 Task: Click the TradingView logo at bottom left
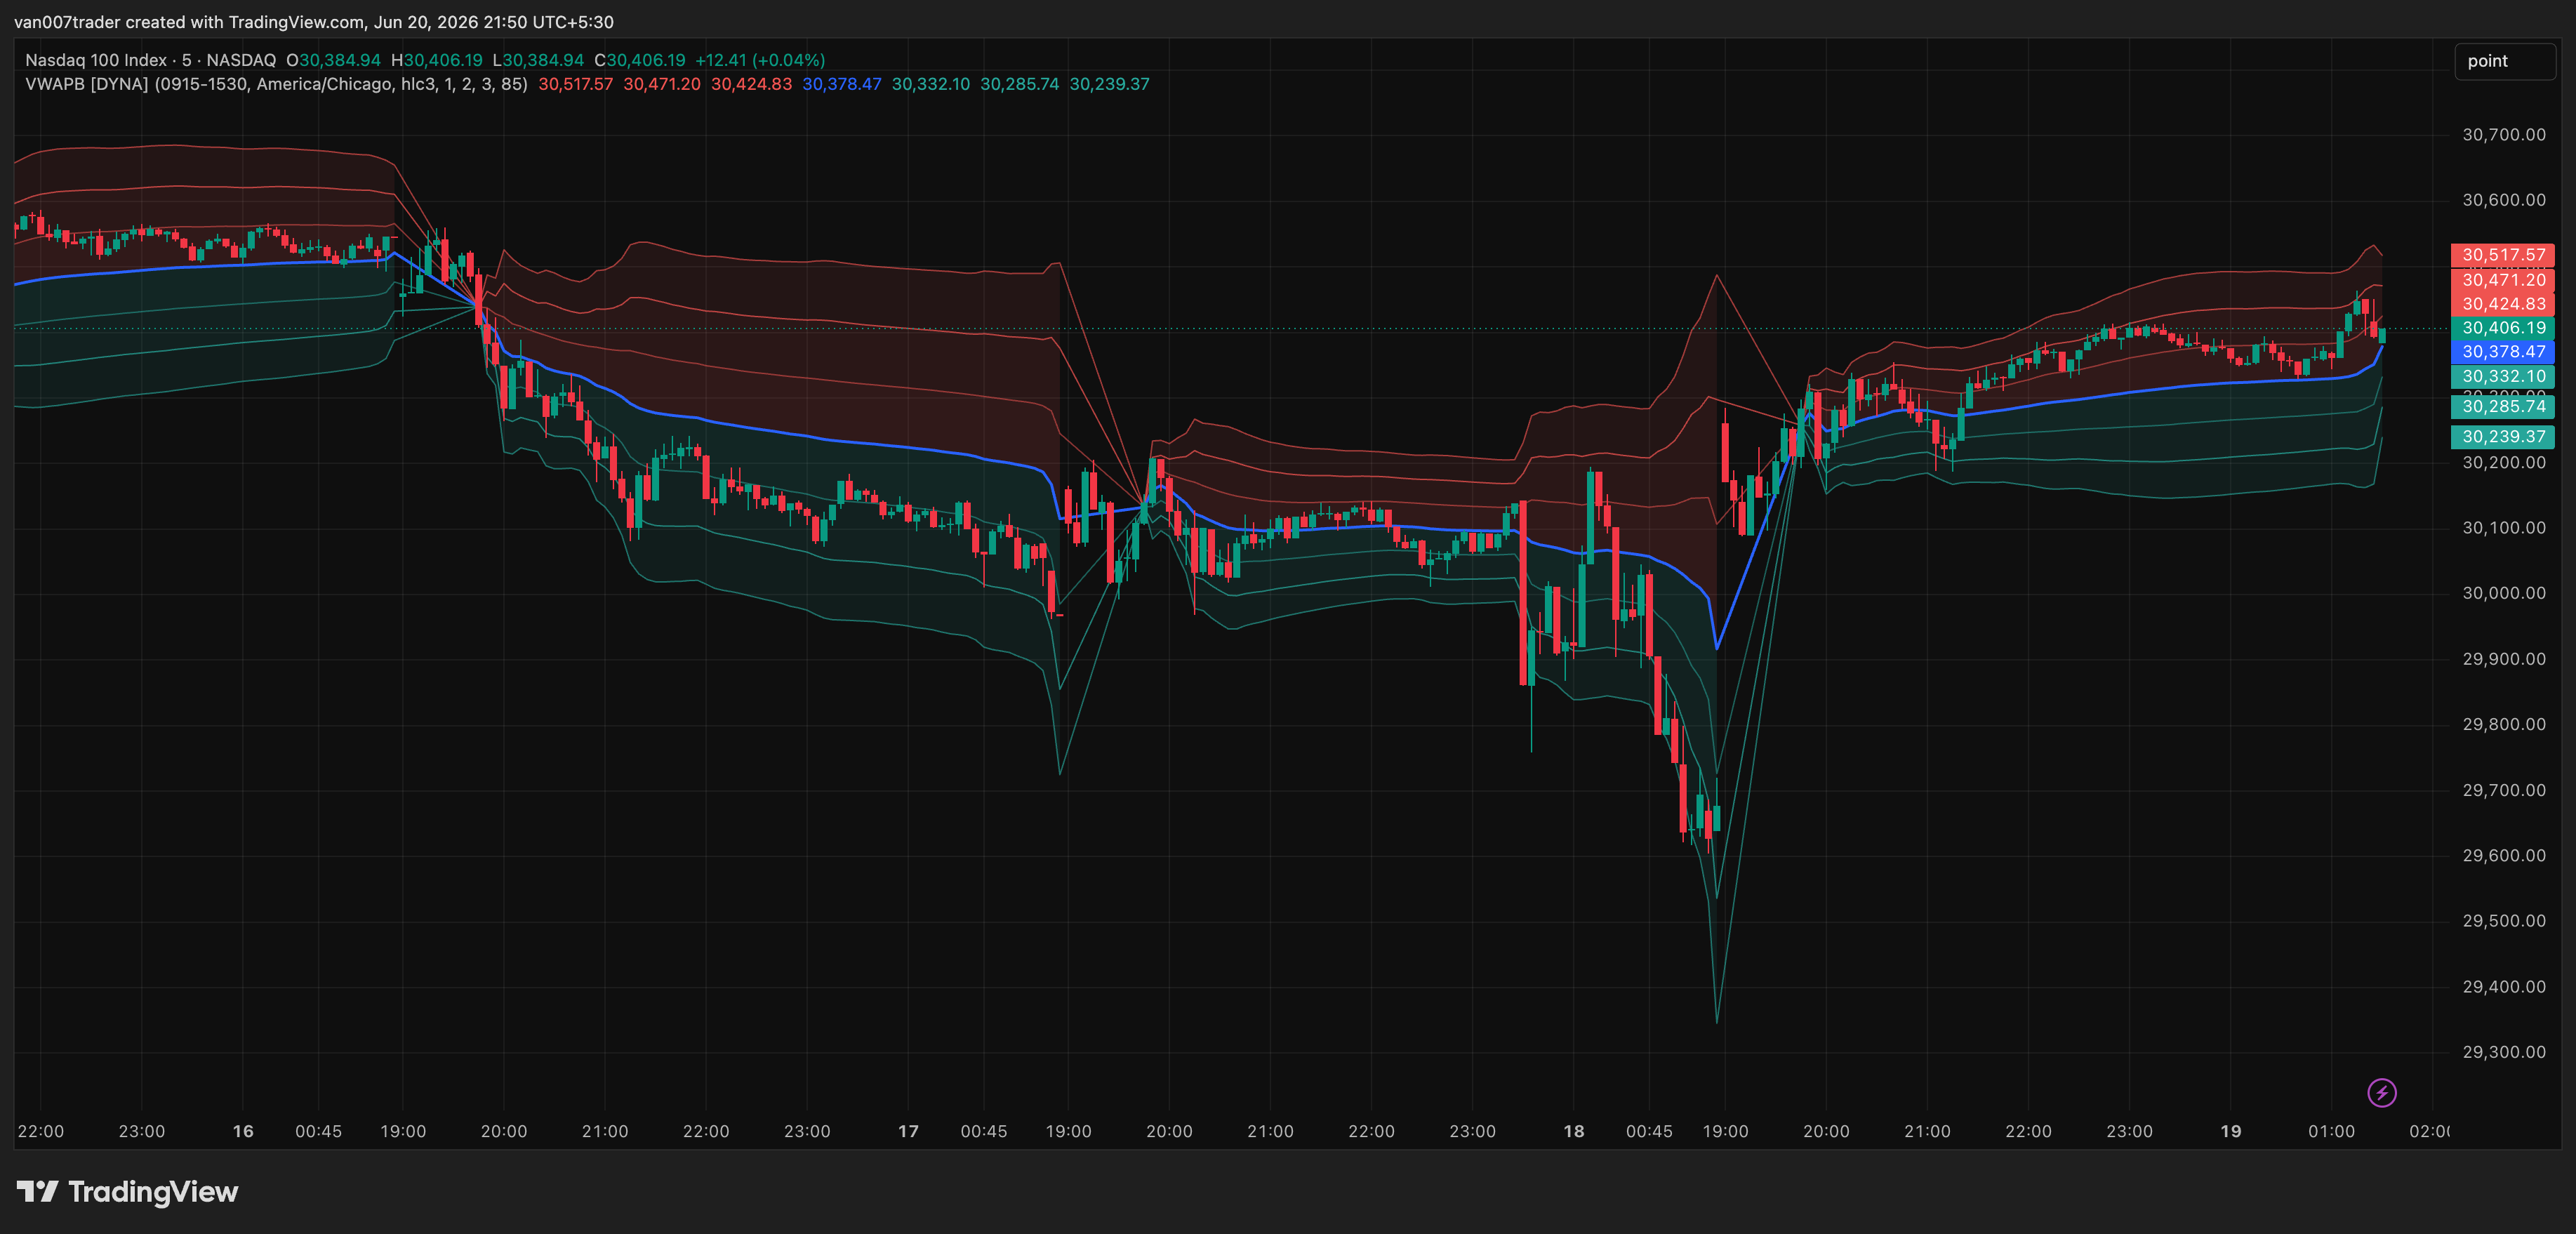(x=127, y=1191)
